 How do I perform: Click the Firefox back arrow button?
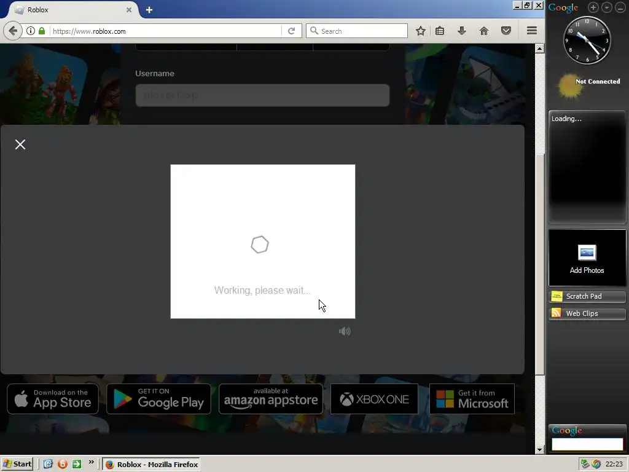click(13, 31)
